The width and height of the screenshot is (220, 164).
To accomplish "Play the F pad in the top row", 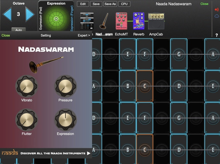I will [145, 54].
